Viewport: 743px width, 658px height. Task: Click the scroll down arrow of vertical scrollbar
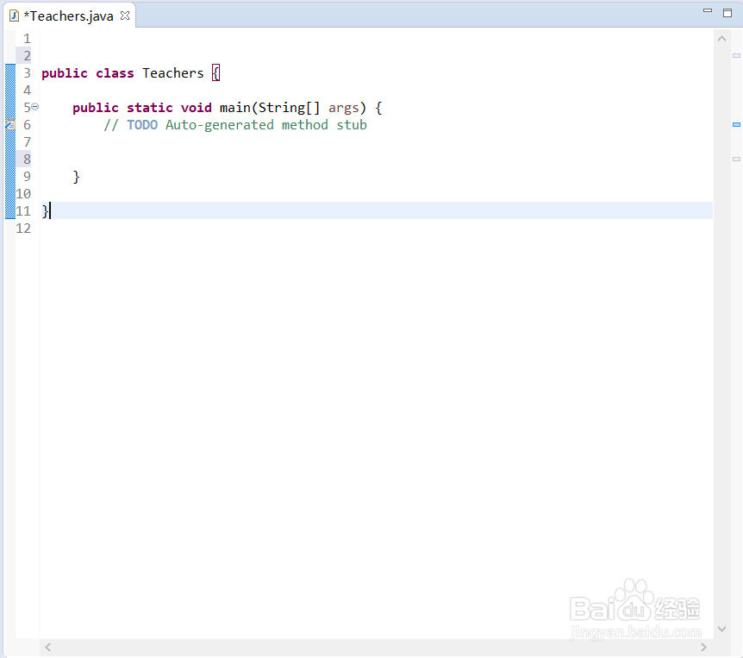[x=721, y=629]
